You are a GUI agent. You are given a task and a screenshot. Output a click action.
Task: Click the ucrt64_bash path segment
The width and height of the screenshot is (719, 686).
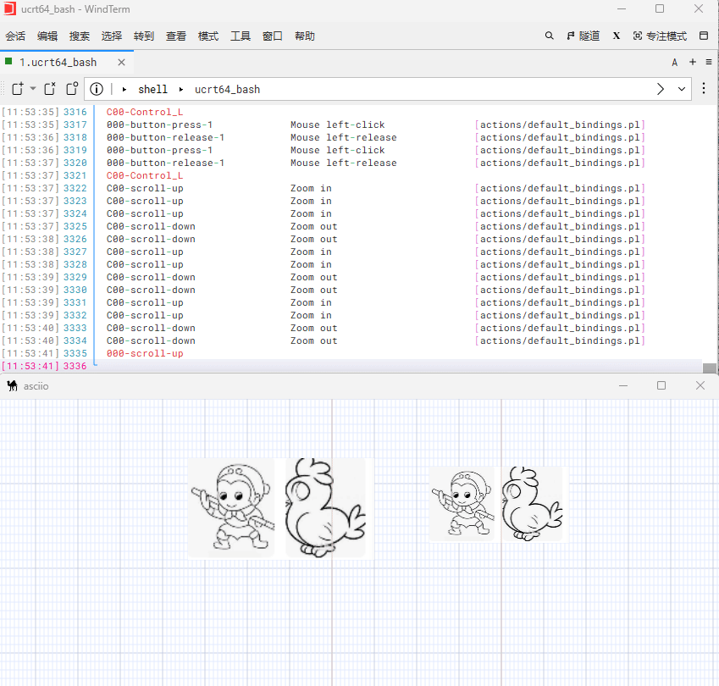tap(227, 89)
